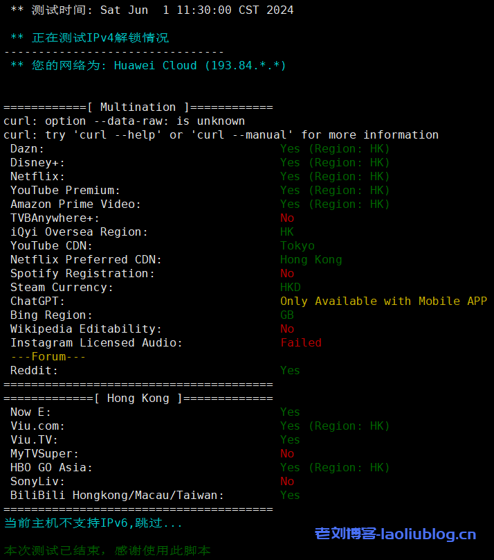
Task: Click the 'Failed' Instagram Licensed Audio result
Action: coord(301,342)
